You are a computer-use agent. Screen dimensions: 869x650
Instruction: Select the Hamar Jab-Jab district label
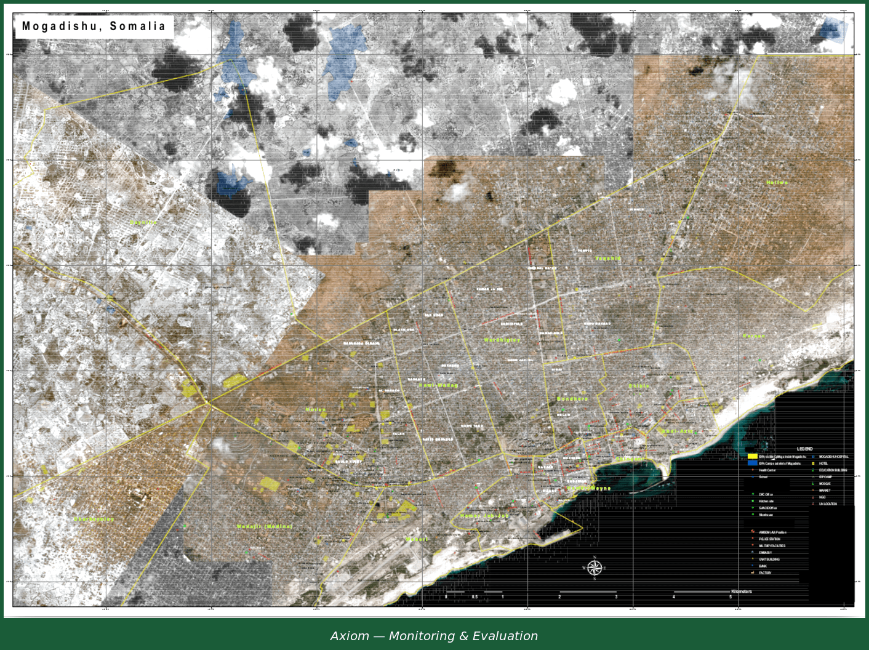(x=484, y=516)
